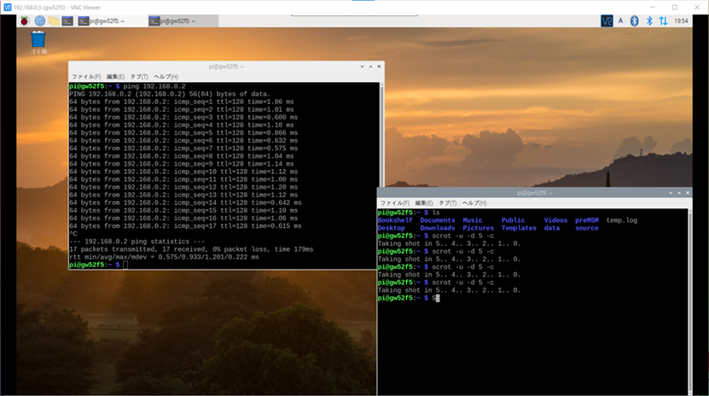The image size is (709, 396).
Task: Open ファイル(F) menu in the ping terminal
Action: point(85,77)
